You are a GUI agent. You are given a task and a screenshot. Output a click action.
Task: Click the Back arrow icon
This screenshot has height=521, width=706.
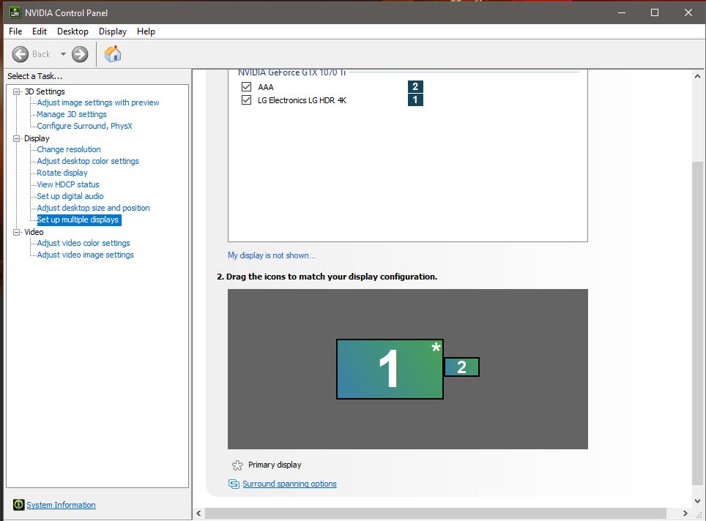coord(21,54)
